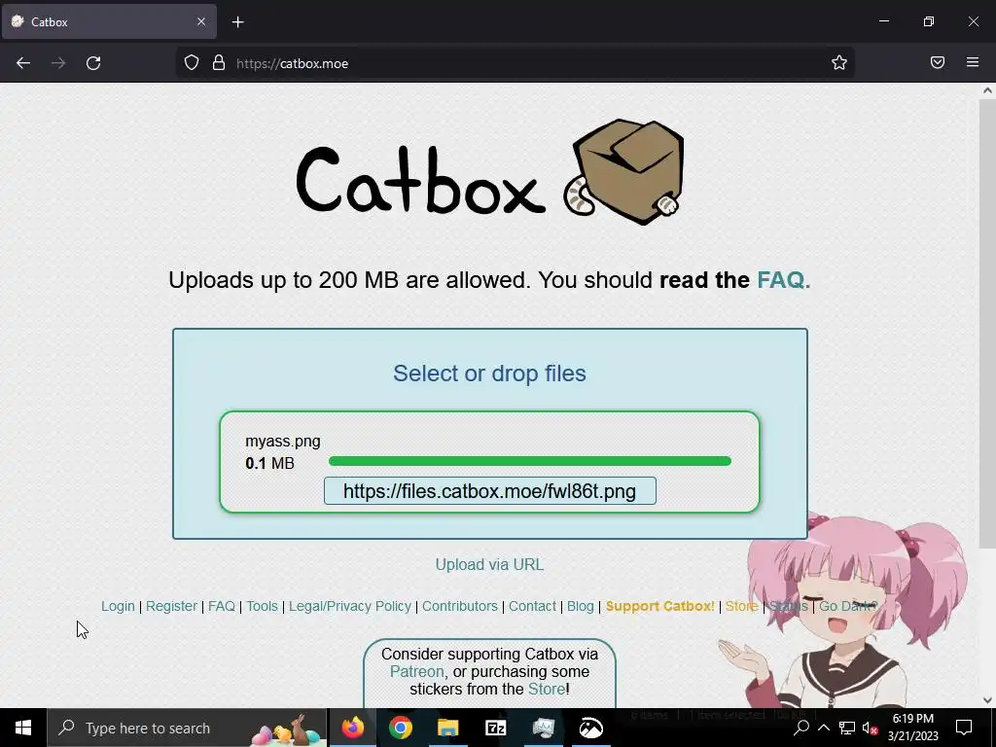This screenshot has height=747, width=996.
Task: Open 7-Zip from the taskbar
Action: [495, 728]
